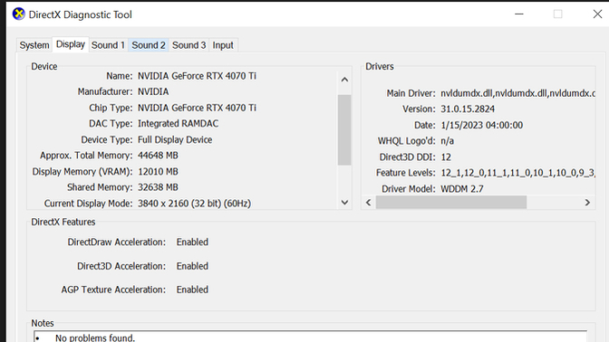This screenshot has height=342, width=609.
Task: Select the Sound 2 tab
Action: point(149,45)
